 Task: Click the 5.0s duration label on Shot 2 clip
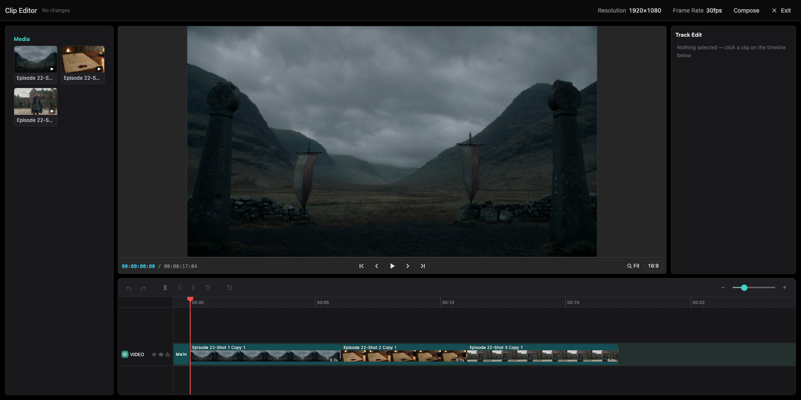point(460,360)
